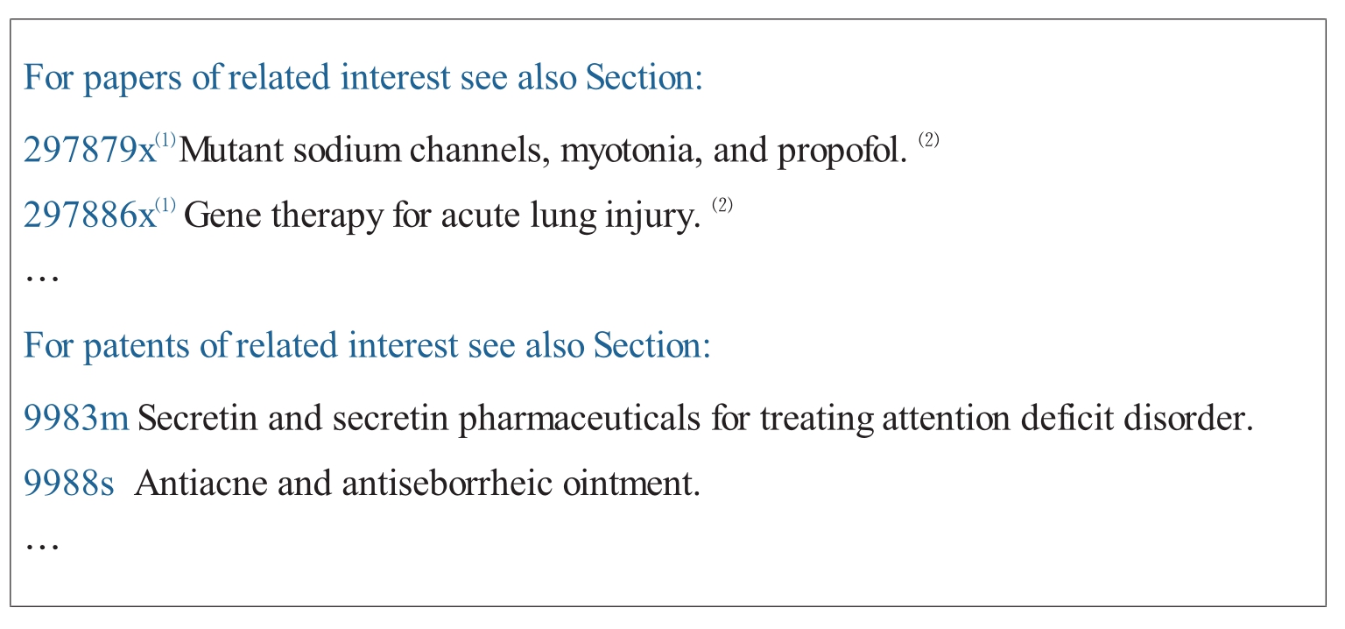This screenshot has height=629, width=1345.
Task: Click the ellipsis below the papers list
Action: [x=41, y=277]
